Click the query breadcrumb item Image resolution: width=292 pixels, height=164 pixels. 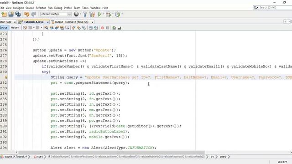pos(223,157)
